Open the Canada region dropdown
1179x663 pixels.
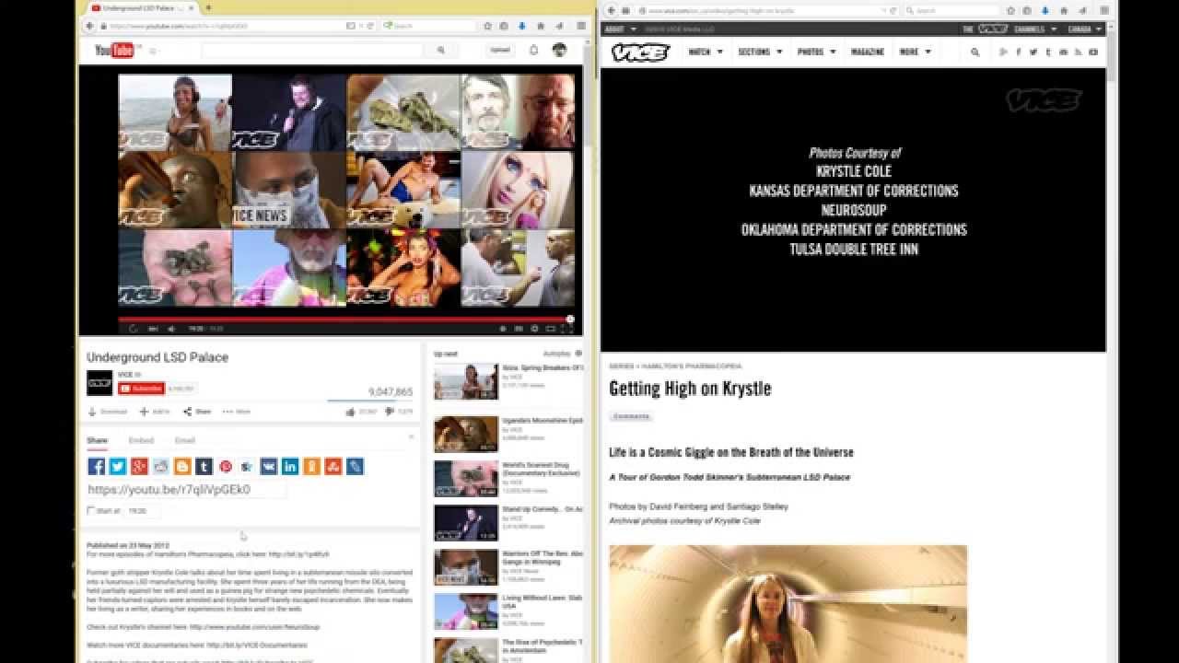coord(1085,29)
